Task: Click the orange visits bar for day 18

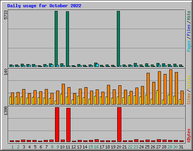Action: tap(109, 95)
